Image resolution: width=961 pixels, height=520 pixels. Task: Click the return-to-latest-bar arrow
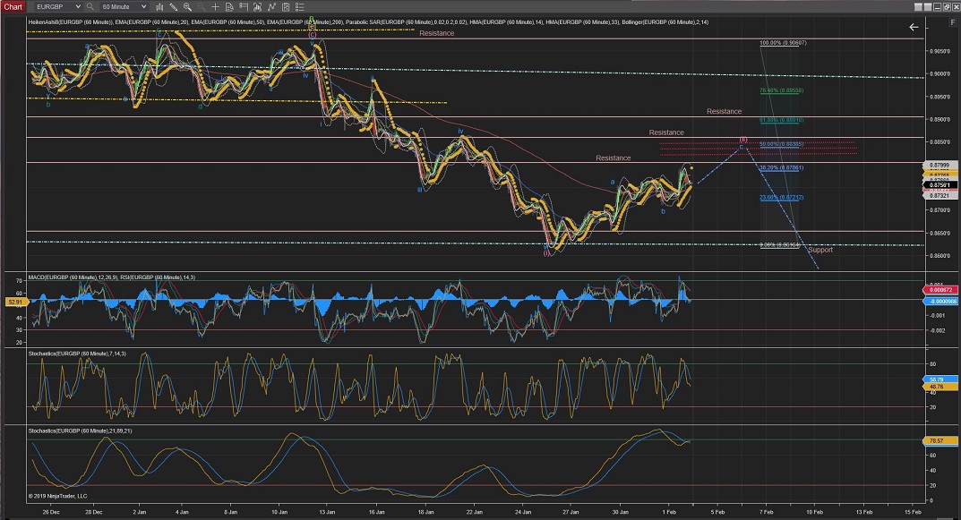pyautogui.click(x=914, y=27)
